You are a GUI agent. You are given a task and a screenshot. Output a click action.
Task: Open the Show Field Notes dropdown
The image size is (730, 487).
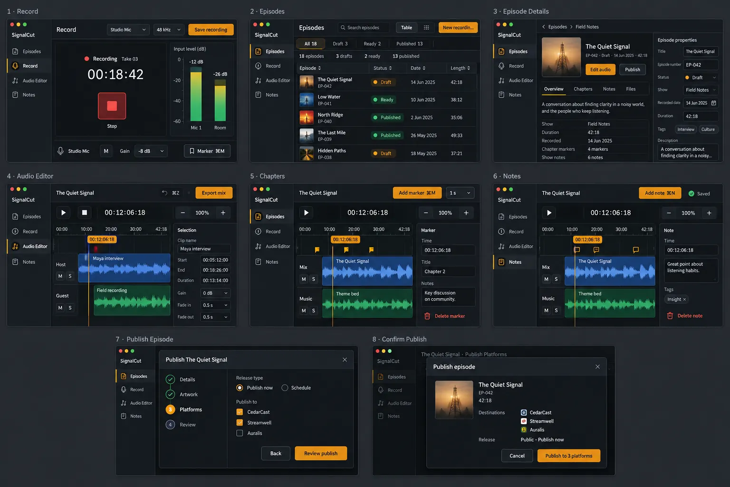701,90
